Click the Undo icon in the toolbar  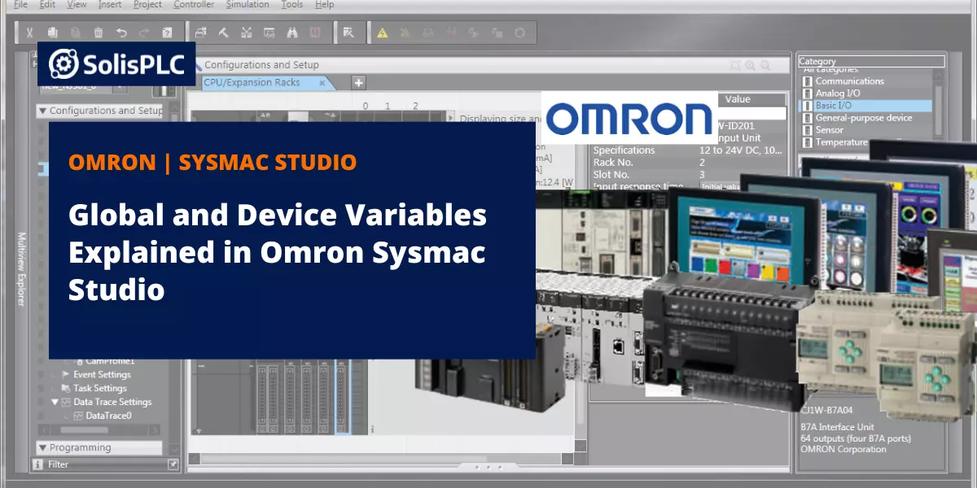[121, 33]
